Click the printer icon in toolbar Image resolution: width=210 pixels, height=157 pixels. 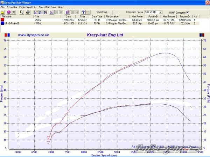(x=28, y=12)
